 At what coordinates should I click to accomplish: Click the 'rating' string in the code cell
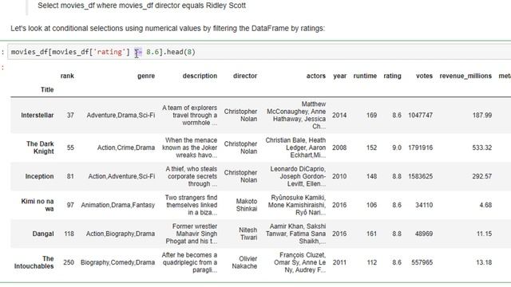tap(109, 52)
